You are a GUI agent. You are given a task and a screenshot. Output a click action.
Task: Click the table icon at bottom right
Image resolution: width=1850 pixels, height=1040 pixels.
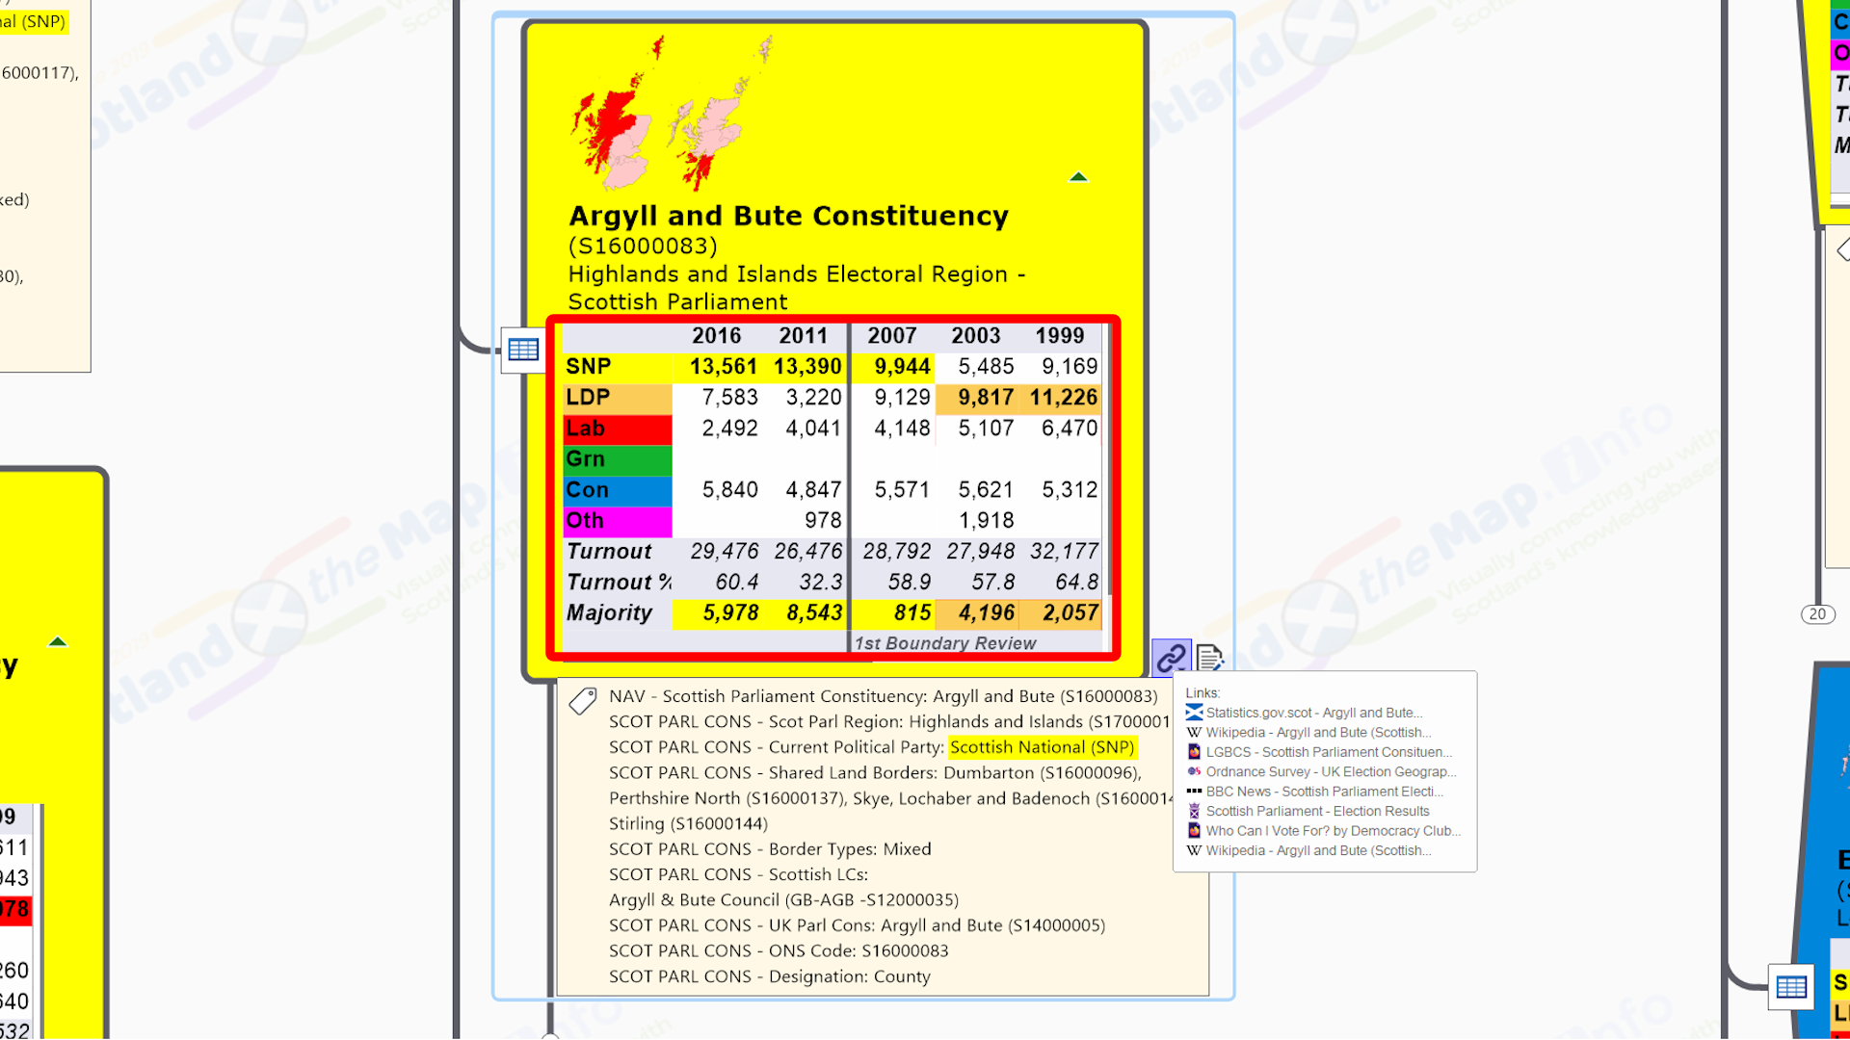coord(1790,986)
